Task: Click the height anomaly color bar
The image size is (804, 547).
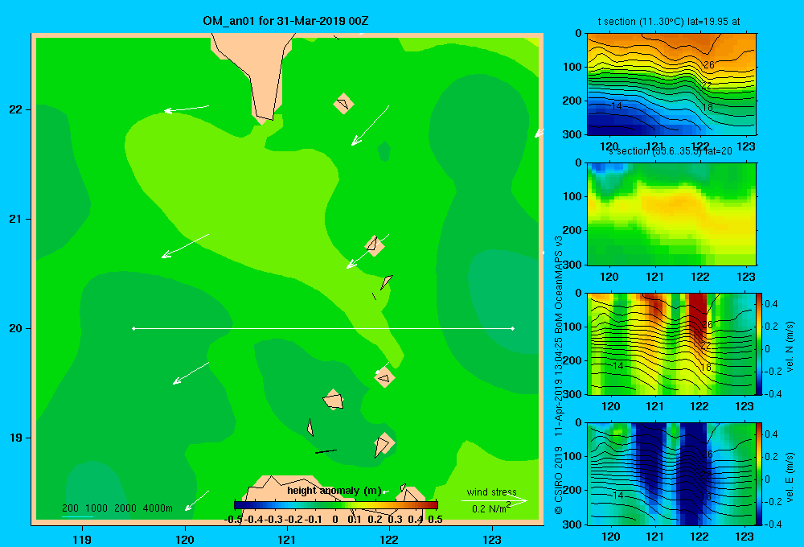Action: coord(336,505)
